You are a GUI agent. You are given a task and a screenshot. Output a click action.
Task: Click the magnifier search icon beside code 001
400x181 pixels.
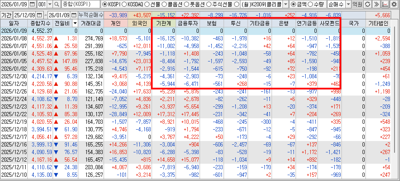point(56,4)
